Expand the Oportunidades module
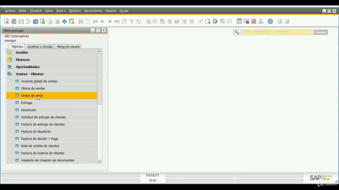 (x=51, y=67)
